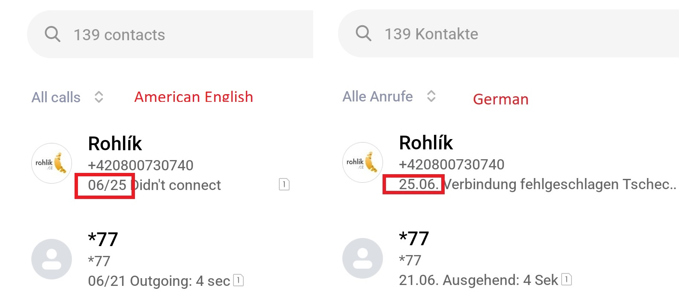Image resolution: width=679 pixels, height=303 pixels.
Task: Select the Rohlík name in English list
Action: [115, 143]
